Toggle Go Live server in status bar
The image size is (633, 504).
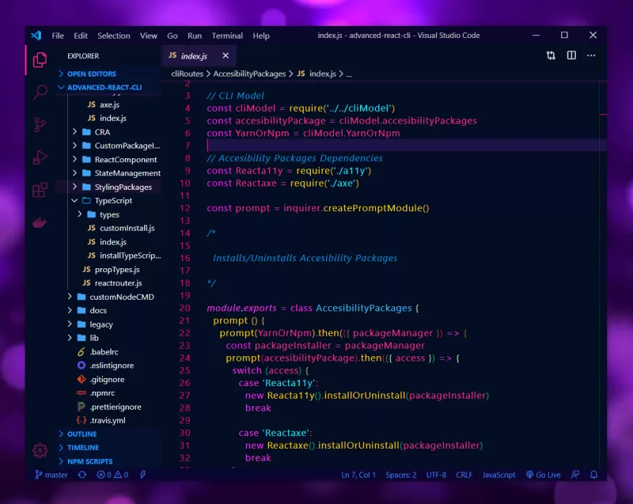click(543, 475)
